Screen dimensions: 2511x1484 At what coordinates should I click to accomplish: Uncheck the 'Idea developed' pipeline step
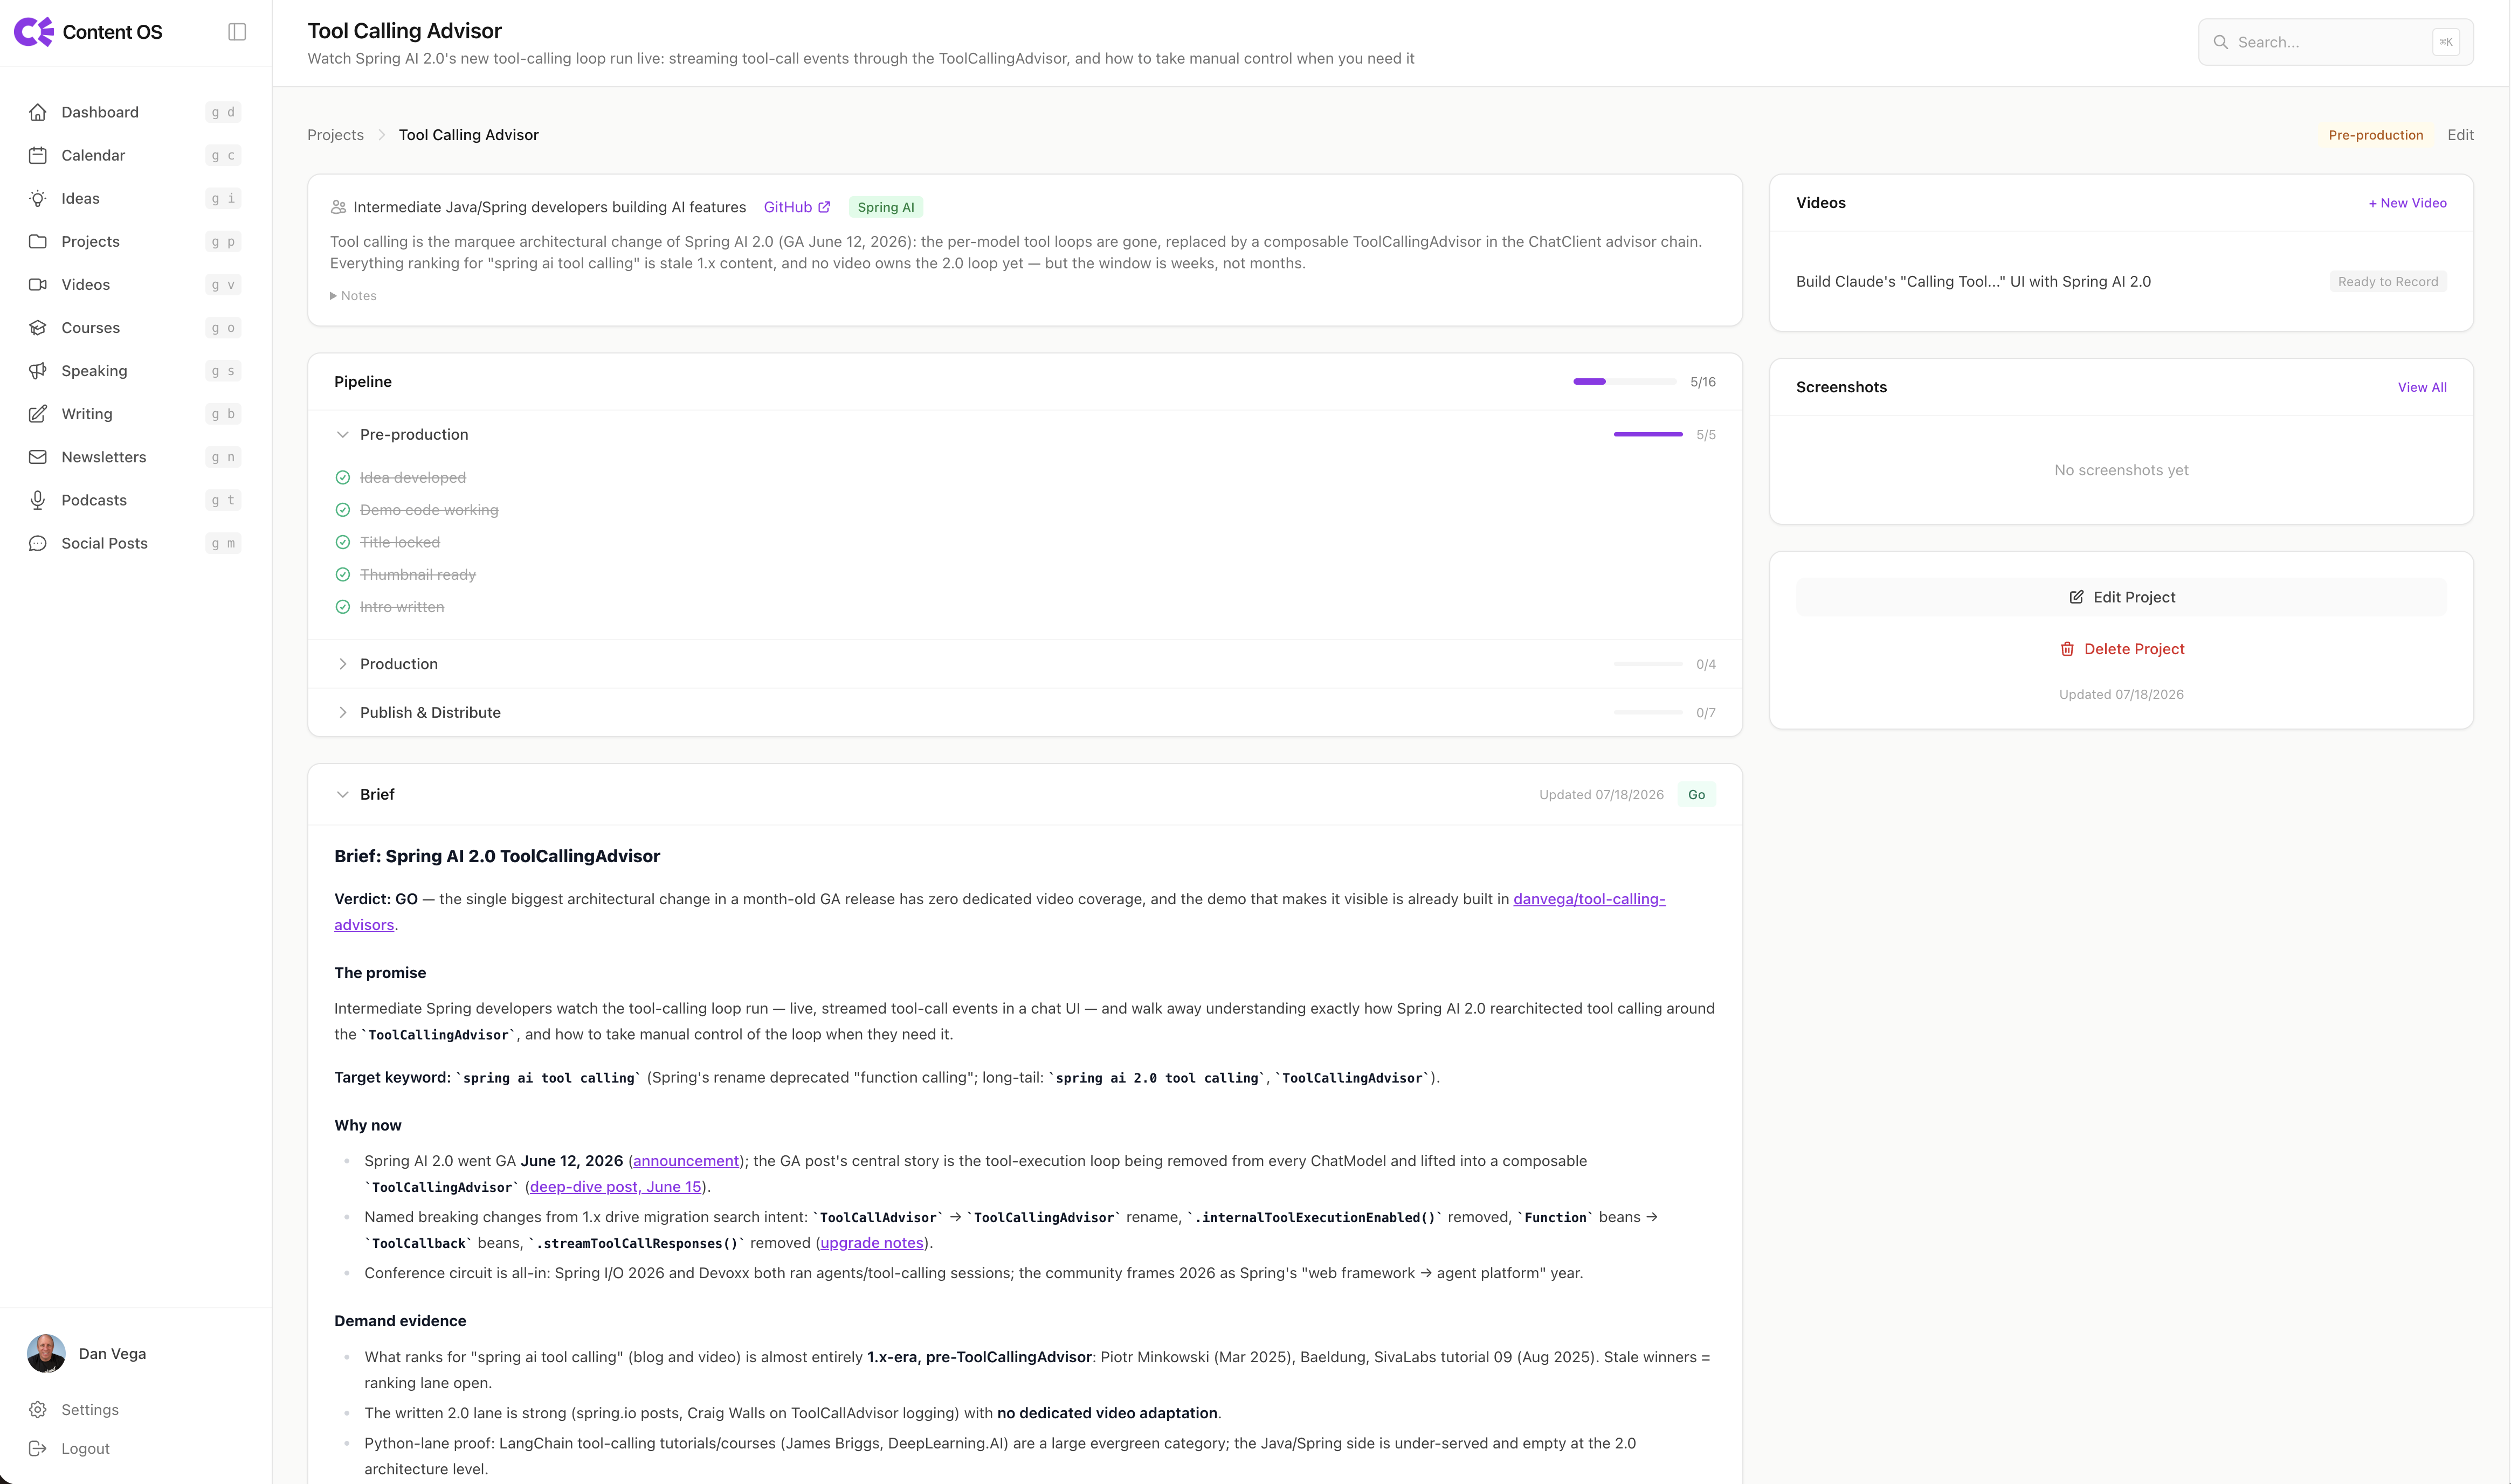[x=342, y=478]
